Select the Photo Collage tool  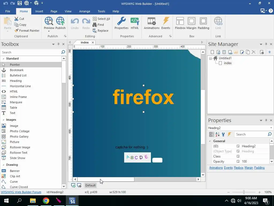[x=31, y=131]
